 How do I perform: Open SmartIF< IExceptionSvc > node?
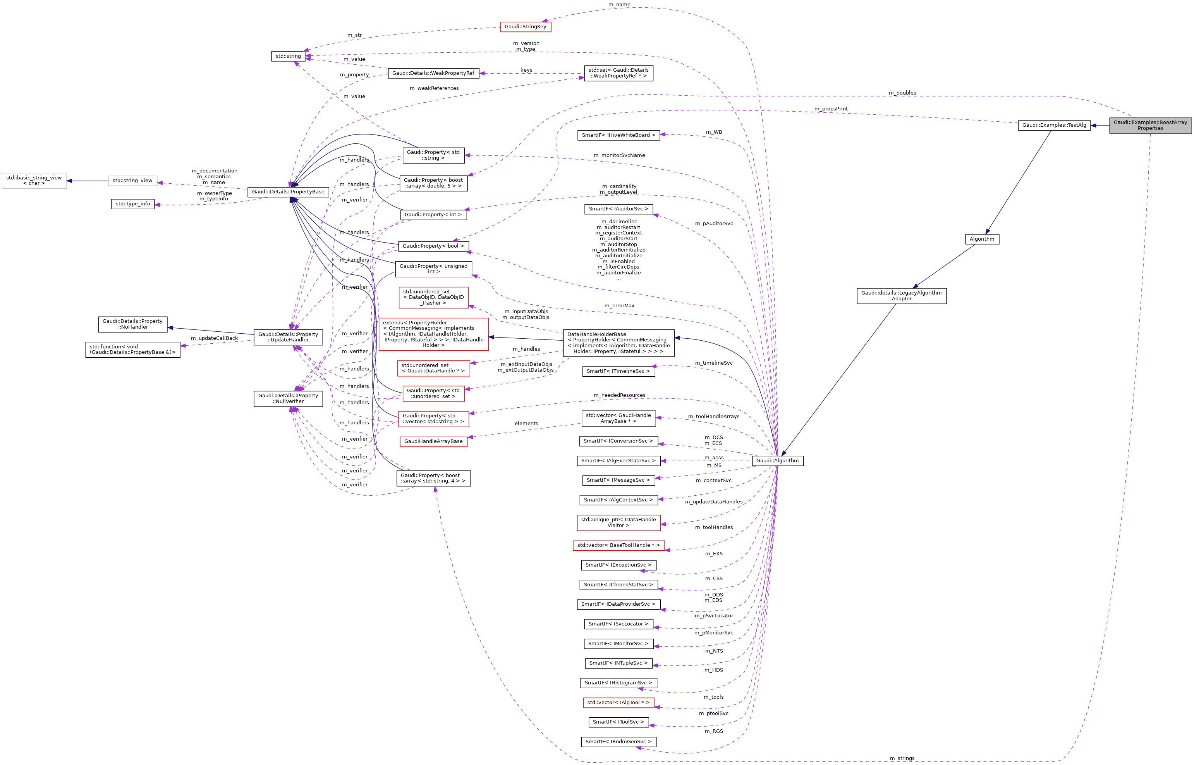(618, 565)
